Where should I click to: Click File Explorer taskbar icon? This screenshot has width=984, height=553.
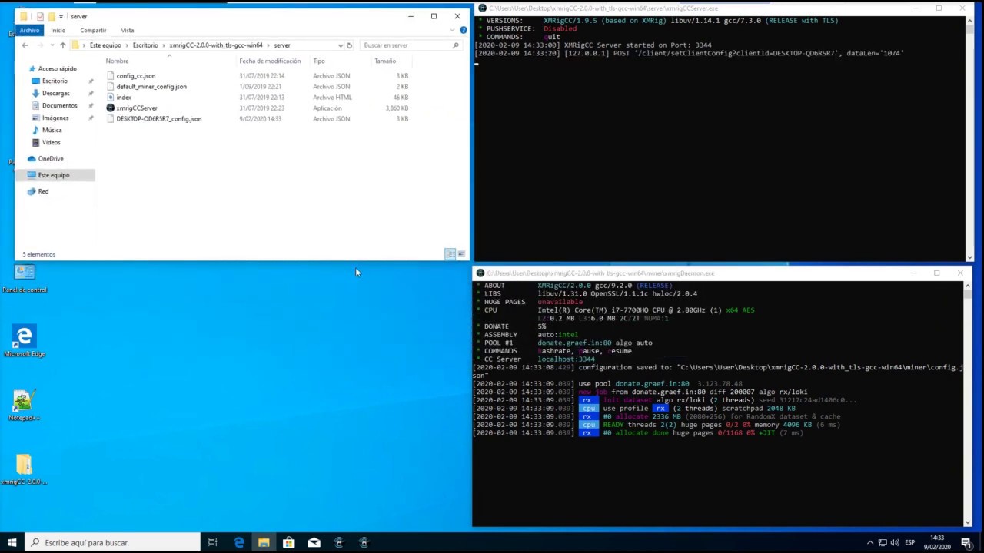(x=264, y=542)
